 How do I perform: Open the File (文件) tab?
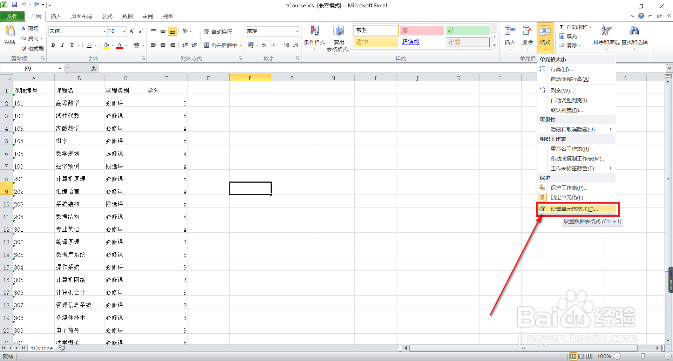[x=12, y=16]
